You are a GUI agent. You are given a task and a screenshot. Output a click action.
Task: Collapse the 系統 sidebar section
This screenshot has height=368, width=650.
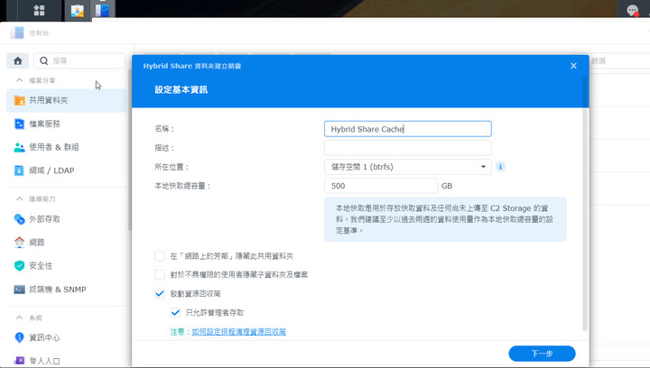(x=19, y=317)
